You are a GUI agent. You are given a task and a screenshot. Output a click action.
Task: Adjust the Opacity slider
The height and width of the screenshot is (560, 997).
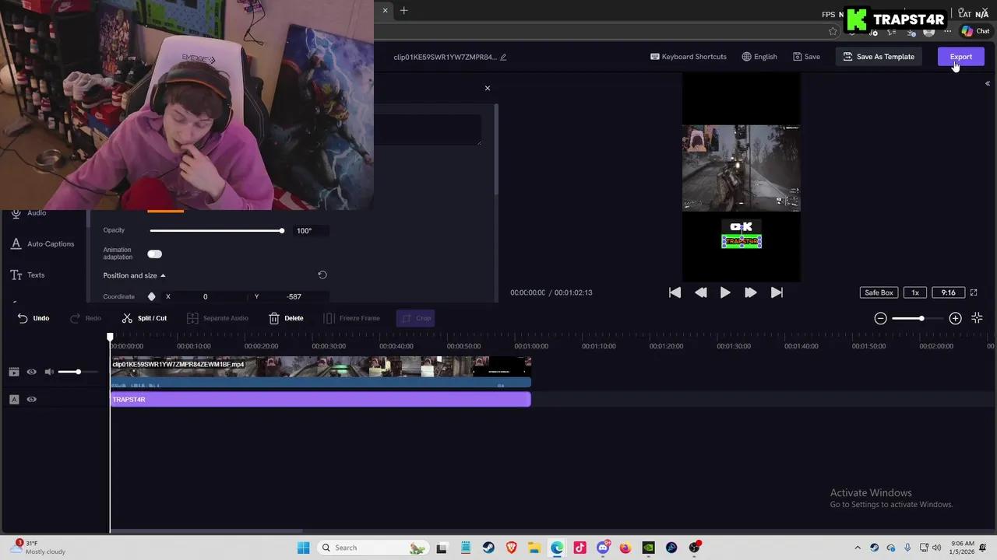tap(217, 230)
